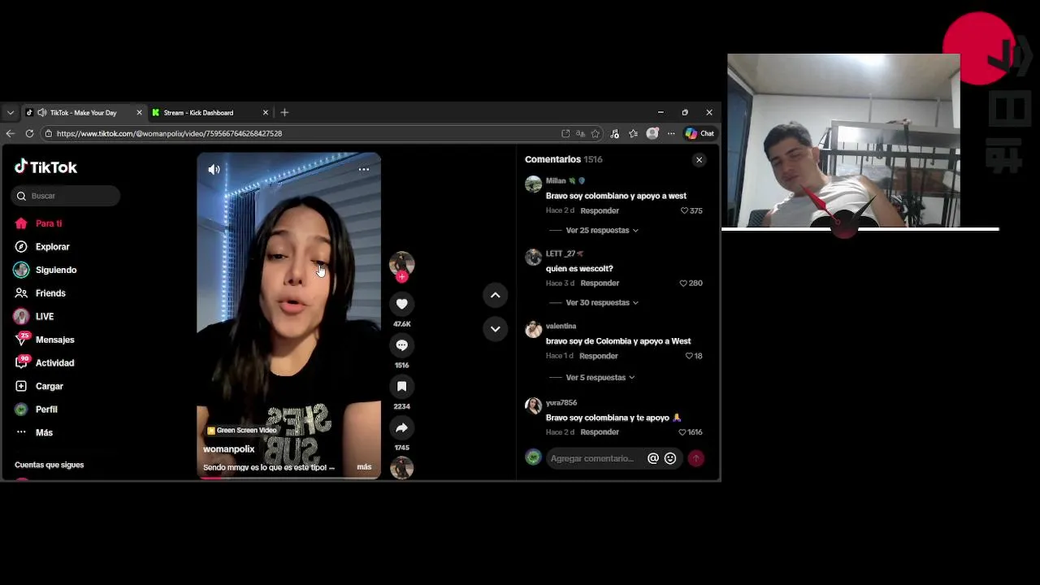This screenshot has height=585, width=1040.
Task: Go to next video with down chevron
Action: [495, 329]
